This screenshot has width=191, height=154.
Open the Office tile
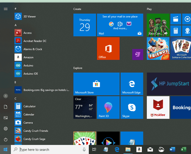tap(108, 49)
